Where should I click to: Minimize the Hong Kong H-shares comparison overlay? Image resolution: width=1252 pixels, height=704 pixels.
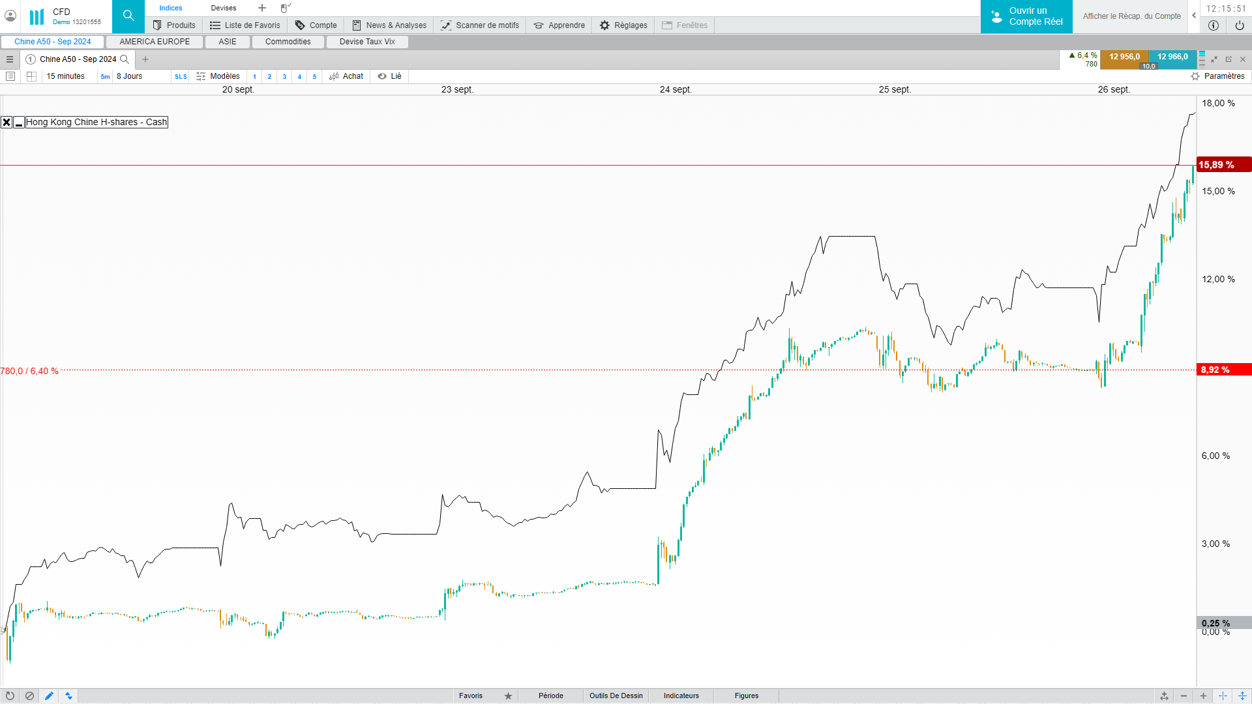[x=19, y=123]
